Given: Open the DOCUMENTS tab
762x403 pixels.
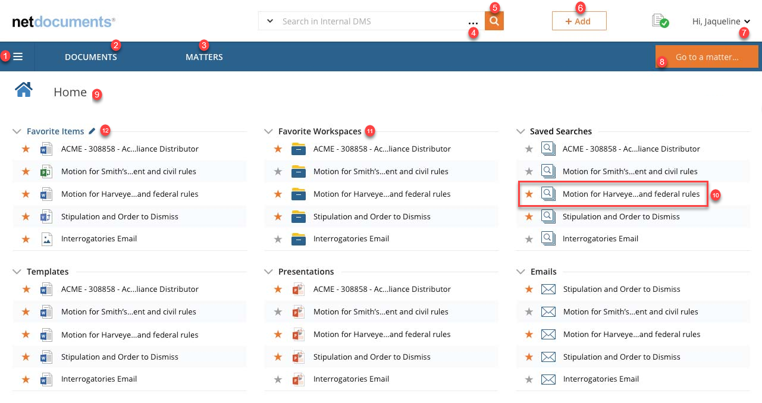Looking at the screenshot, I should tap(90, 57).
